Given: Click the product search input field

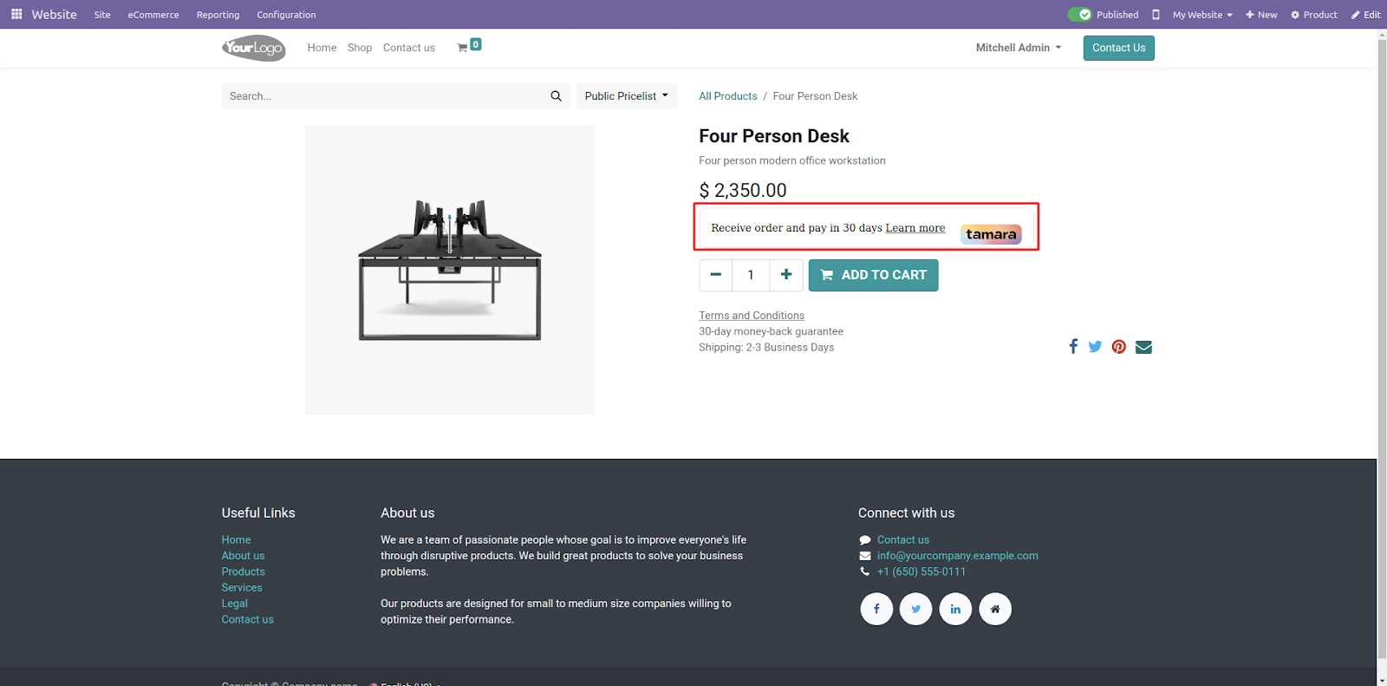Looking at the screenshot, I should coord(381,96).
